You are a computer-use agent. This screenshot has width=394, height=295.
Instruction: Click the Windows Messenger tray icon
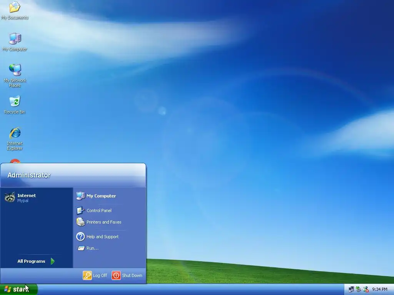(x=366, y=290)
